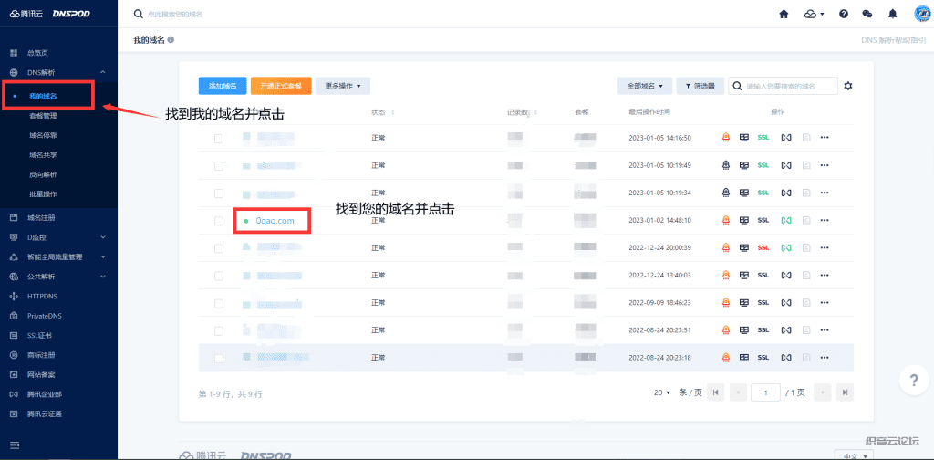Click the orange rocket icon in first row

pos(726,138)
